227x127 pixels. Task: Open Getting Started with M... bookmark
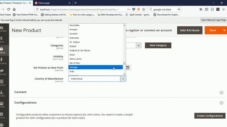point(54,14)
